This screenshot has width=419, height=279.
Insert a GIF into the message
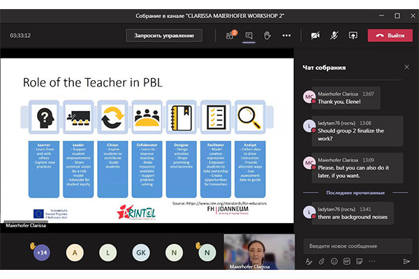coord(348,262)
